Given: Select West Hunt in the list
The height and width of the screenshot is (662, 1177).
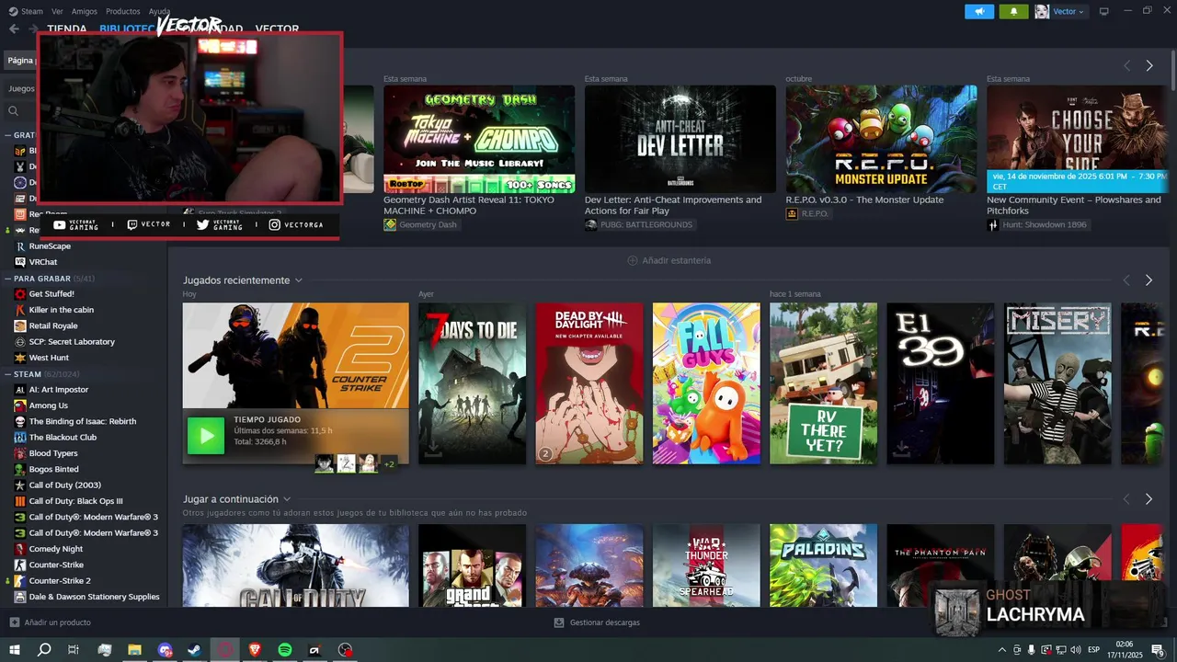Looking at the screenshot, I should (49, 358).
